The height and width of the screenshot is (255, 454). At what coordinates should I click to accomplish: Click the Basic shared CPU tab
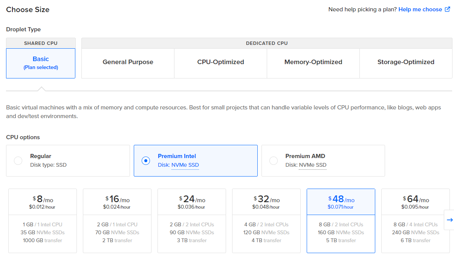pos(40,63)
